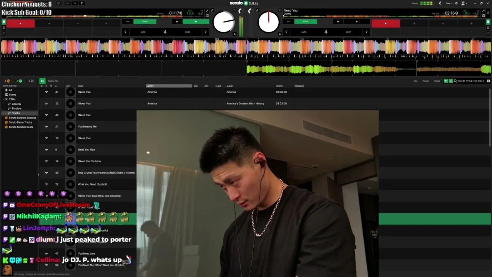This screenshot has width=492, height=277.
Task: Add cue point in second left deck slot
Action: click(x=49, y=23)
